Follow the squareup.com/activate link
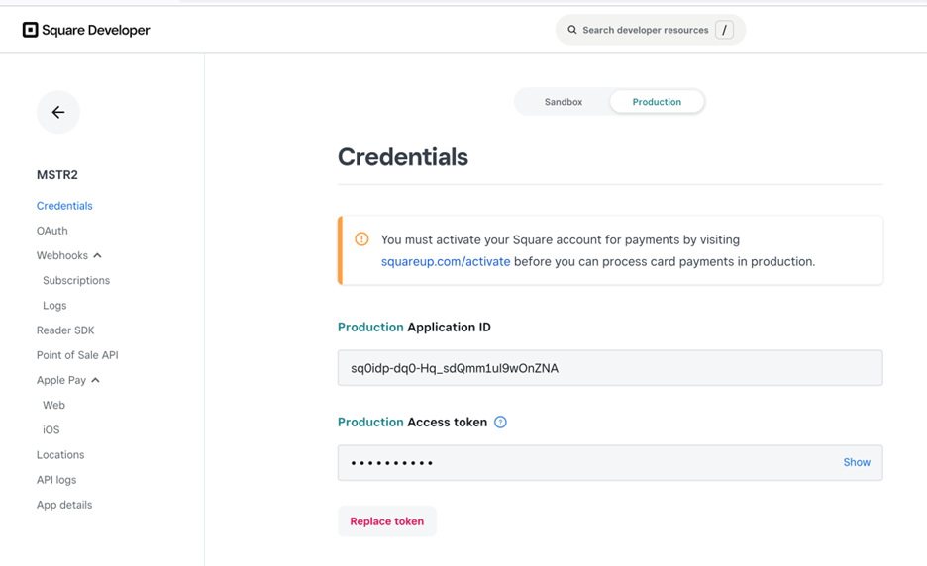927x566 pixels. point(446,262)
